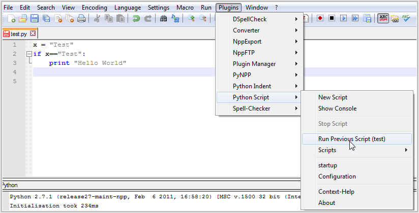Open the Search menu

(x=46, y=8)
